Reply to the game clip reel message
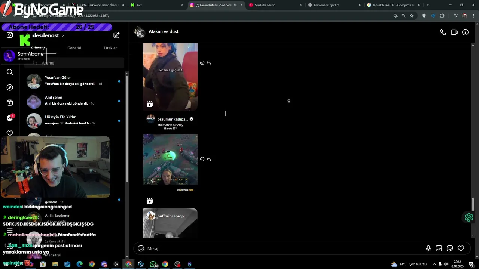This screenshot has height=269, width=479. [x=209, y=159]
